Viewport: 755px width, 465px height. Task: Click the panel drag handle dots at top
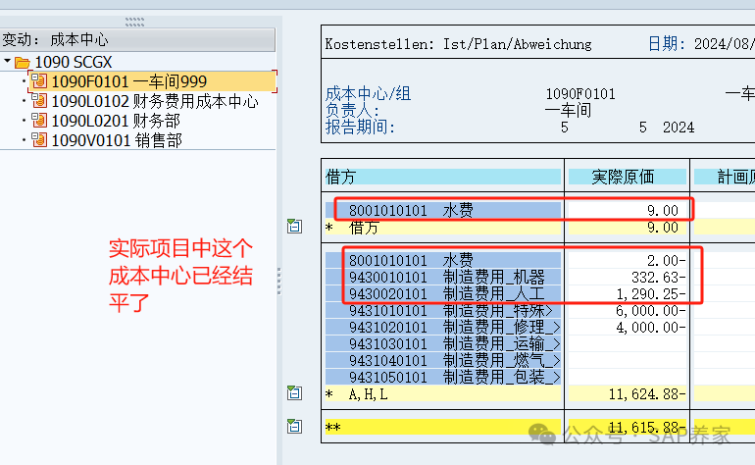134,22
